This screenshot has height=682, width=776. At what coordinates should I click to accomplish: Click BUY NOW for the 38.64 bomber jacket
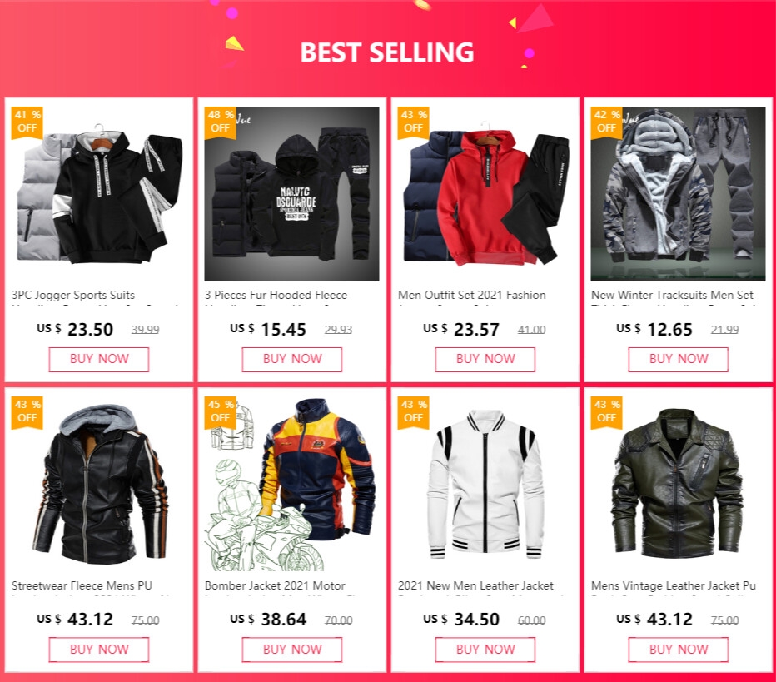pos(292,650)
